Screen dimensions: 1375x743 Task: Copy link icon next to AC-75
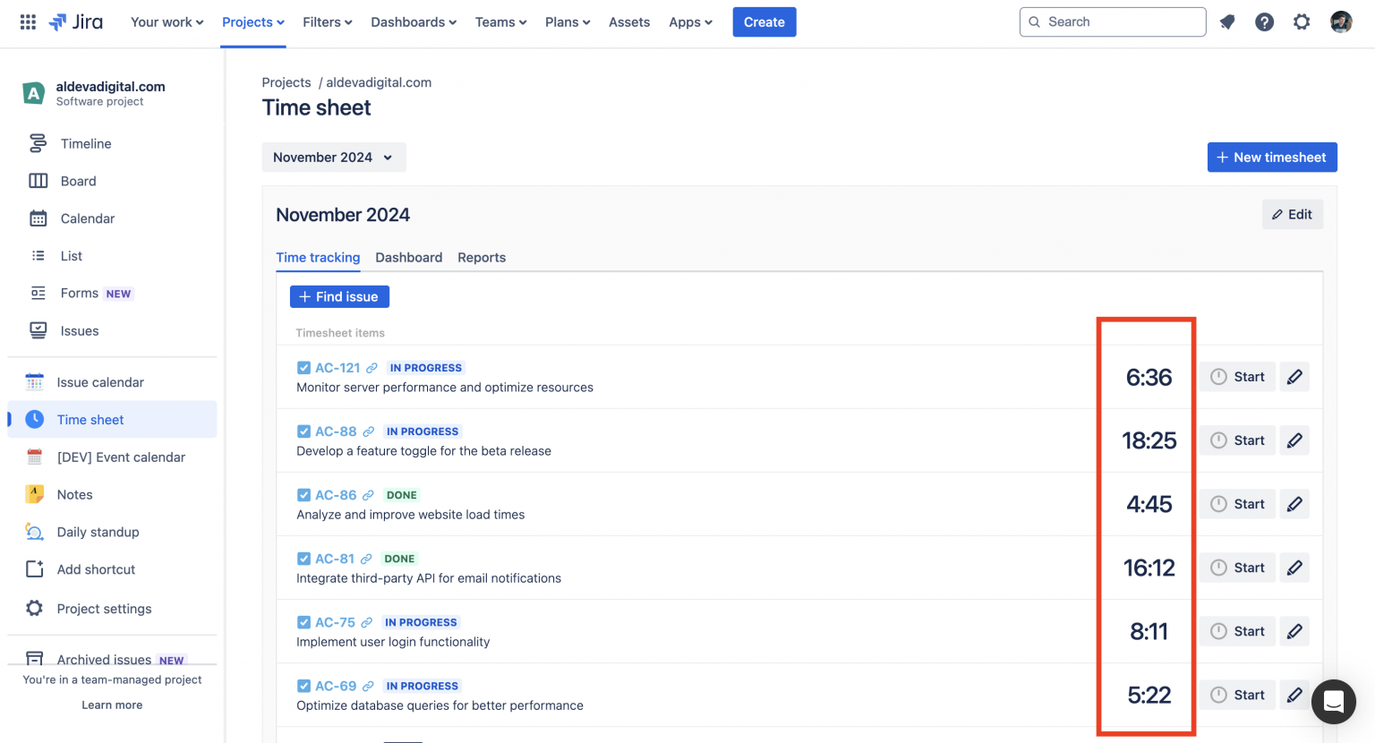367,622
